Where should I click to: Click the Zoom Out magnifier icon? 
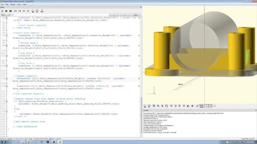click(162, 106)
